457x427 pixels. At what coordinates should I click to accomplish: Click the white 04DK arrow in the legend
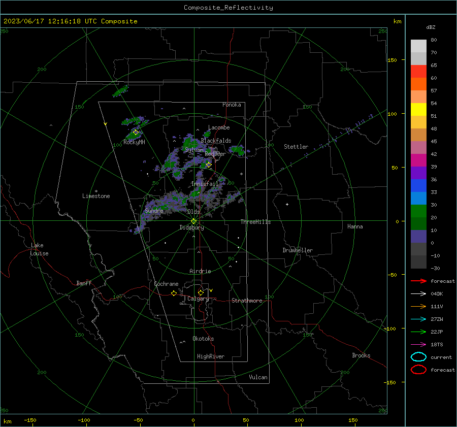[x=418, y=293]
